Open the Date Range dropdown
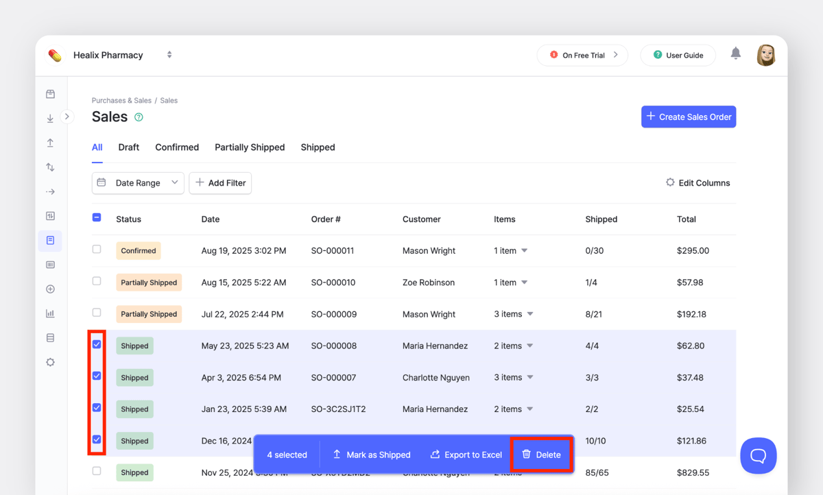 pos(137,183)
